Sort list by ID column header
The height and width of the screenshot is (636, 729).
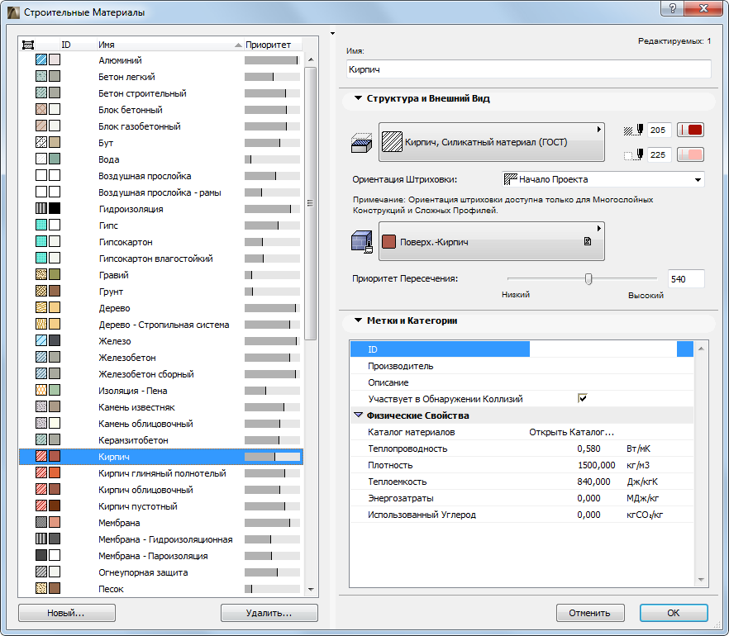coord(77,45)
